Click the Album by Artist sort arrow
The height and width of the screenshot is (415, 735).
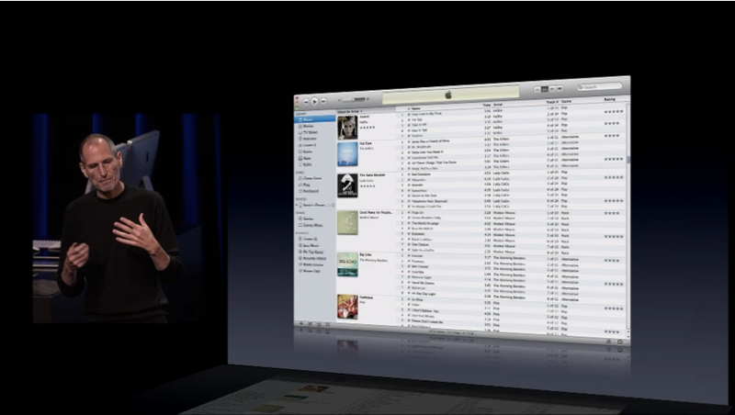coord(361,111)
